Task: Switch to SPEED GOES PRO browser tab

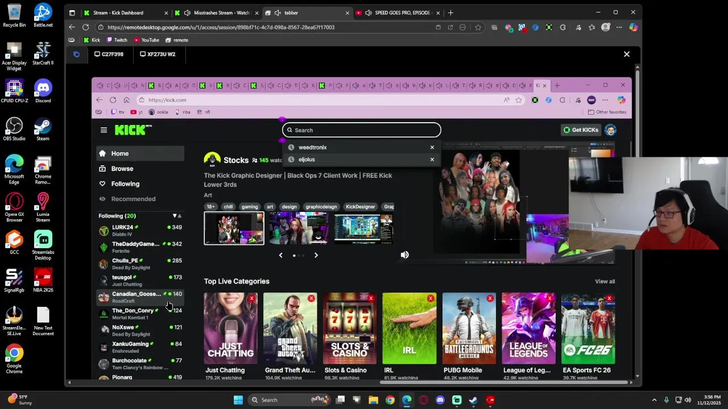Action: 398,12
